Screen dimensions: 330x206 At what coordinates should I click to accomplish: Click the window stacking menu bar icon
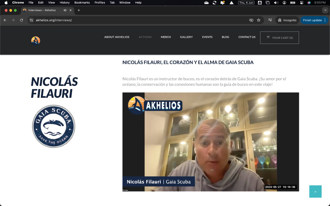pos(268,3)
